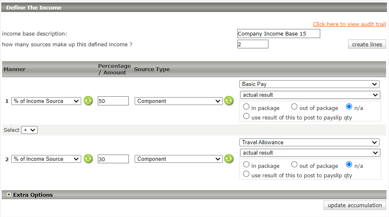Open row 2 'Component' source type dropdown
The image size is (389, 217).
(x=179, y=159)
